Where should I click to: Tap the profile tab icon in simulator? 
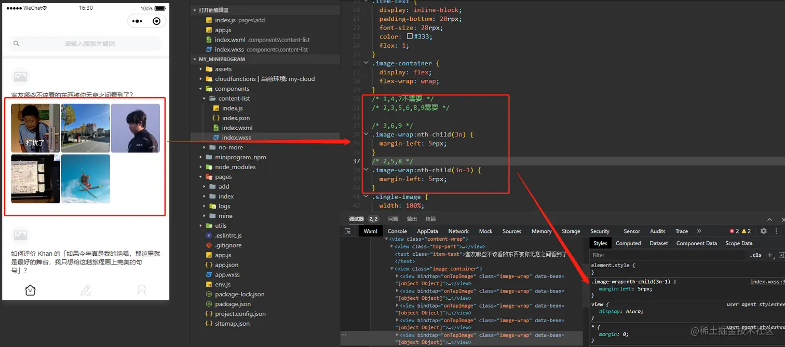click(x=142, y=290)
